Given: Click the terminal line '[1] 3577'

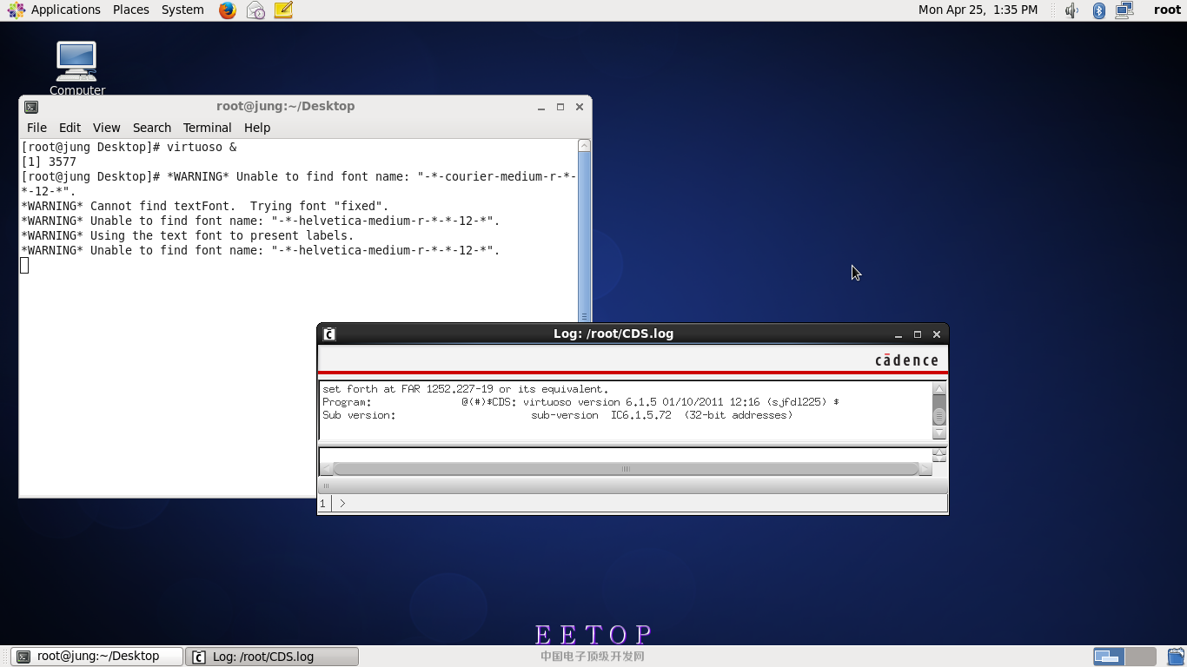Looking at the screenshot, I should click(49, 162).
